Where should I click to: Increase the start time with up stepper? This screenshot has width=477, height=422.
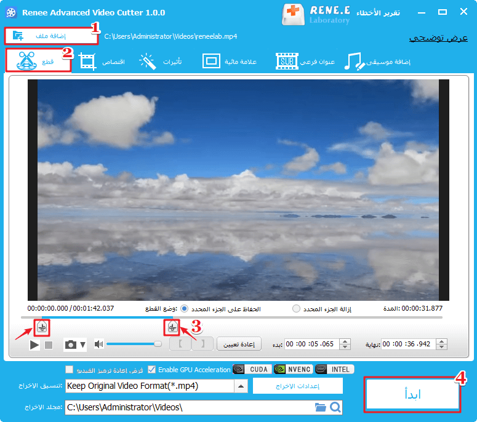pos(345,341)
